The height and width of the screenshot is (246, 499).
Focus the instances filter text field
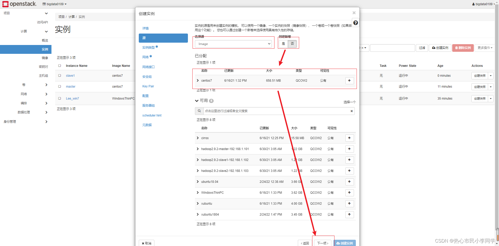pyautogui.click(x=392, y=48)
